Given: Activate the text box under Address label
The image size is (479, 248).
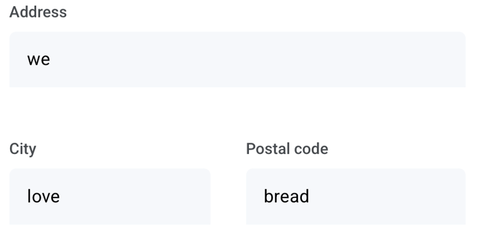Looking at the screenshot, I should coord(238,59).
